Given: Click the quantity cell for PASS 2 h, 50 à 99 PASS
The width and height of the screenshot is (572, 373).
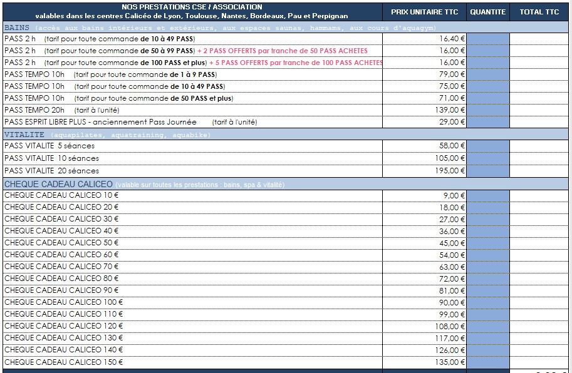Looking at the screenshot, I should 488,51.
